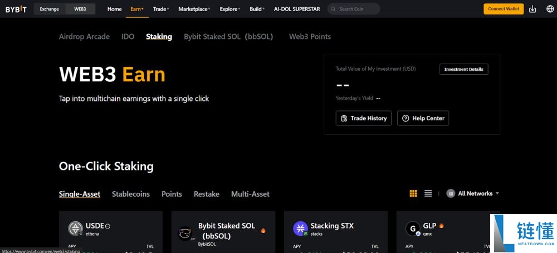Select the Stablecoins staking tab

pos(131,194)
